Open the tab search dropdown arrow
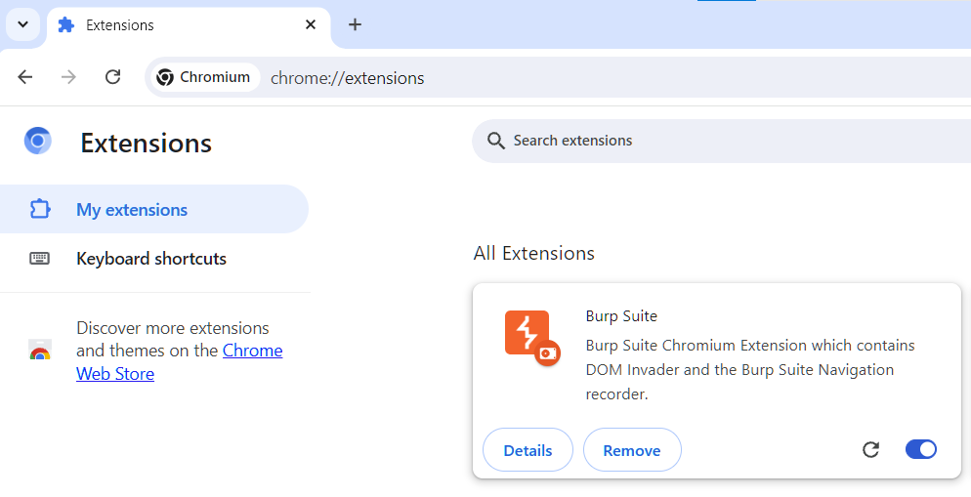This screenshot has height=497, width=971. click(22, 24)
